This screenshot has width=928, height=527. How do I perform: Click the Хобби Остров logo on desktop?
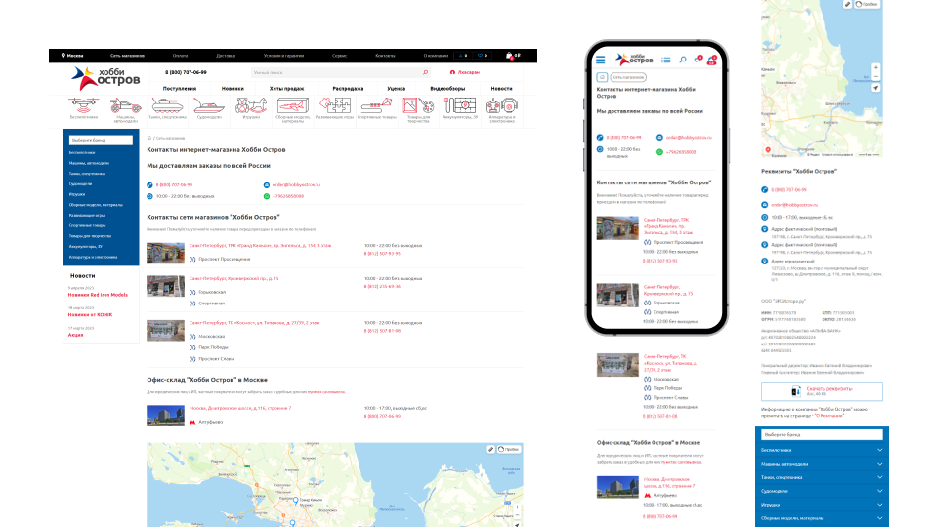click(x=105, y=77)
